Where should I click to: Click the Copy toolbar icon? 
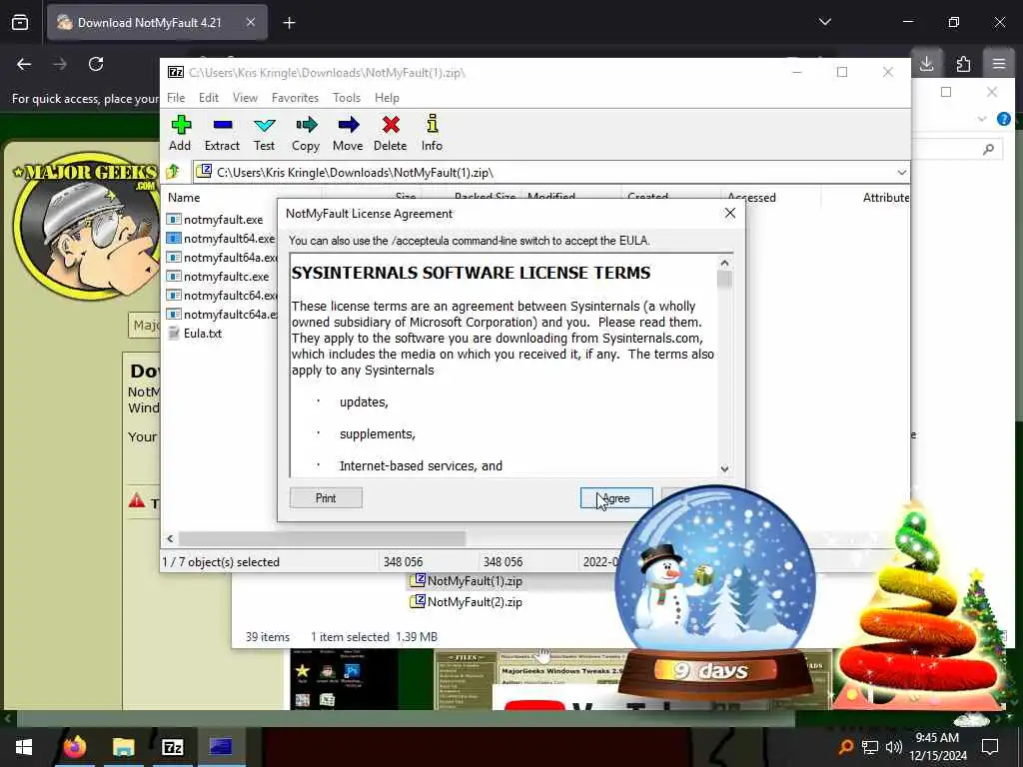click(x=306, y=133)
